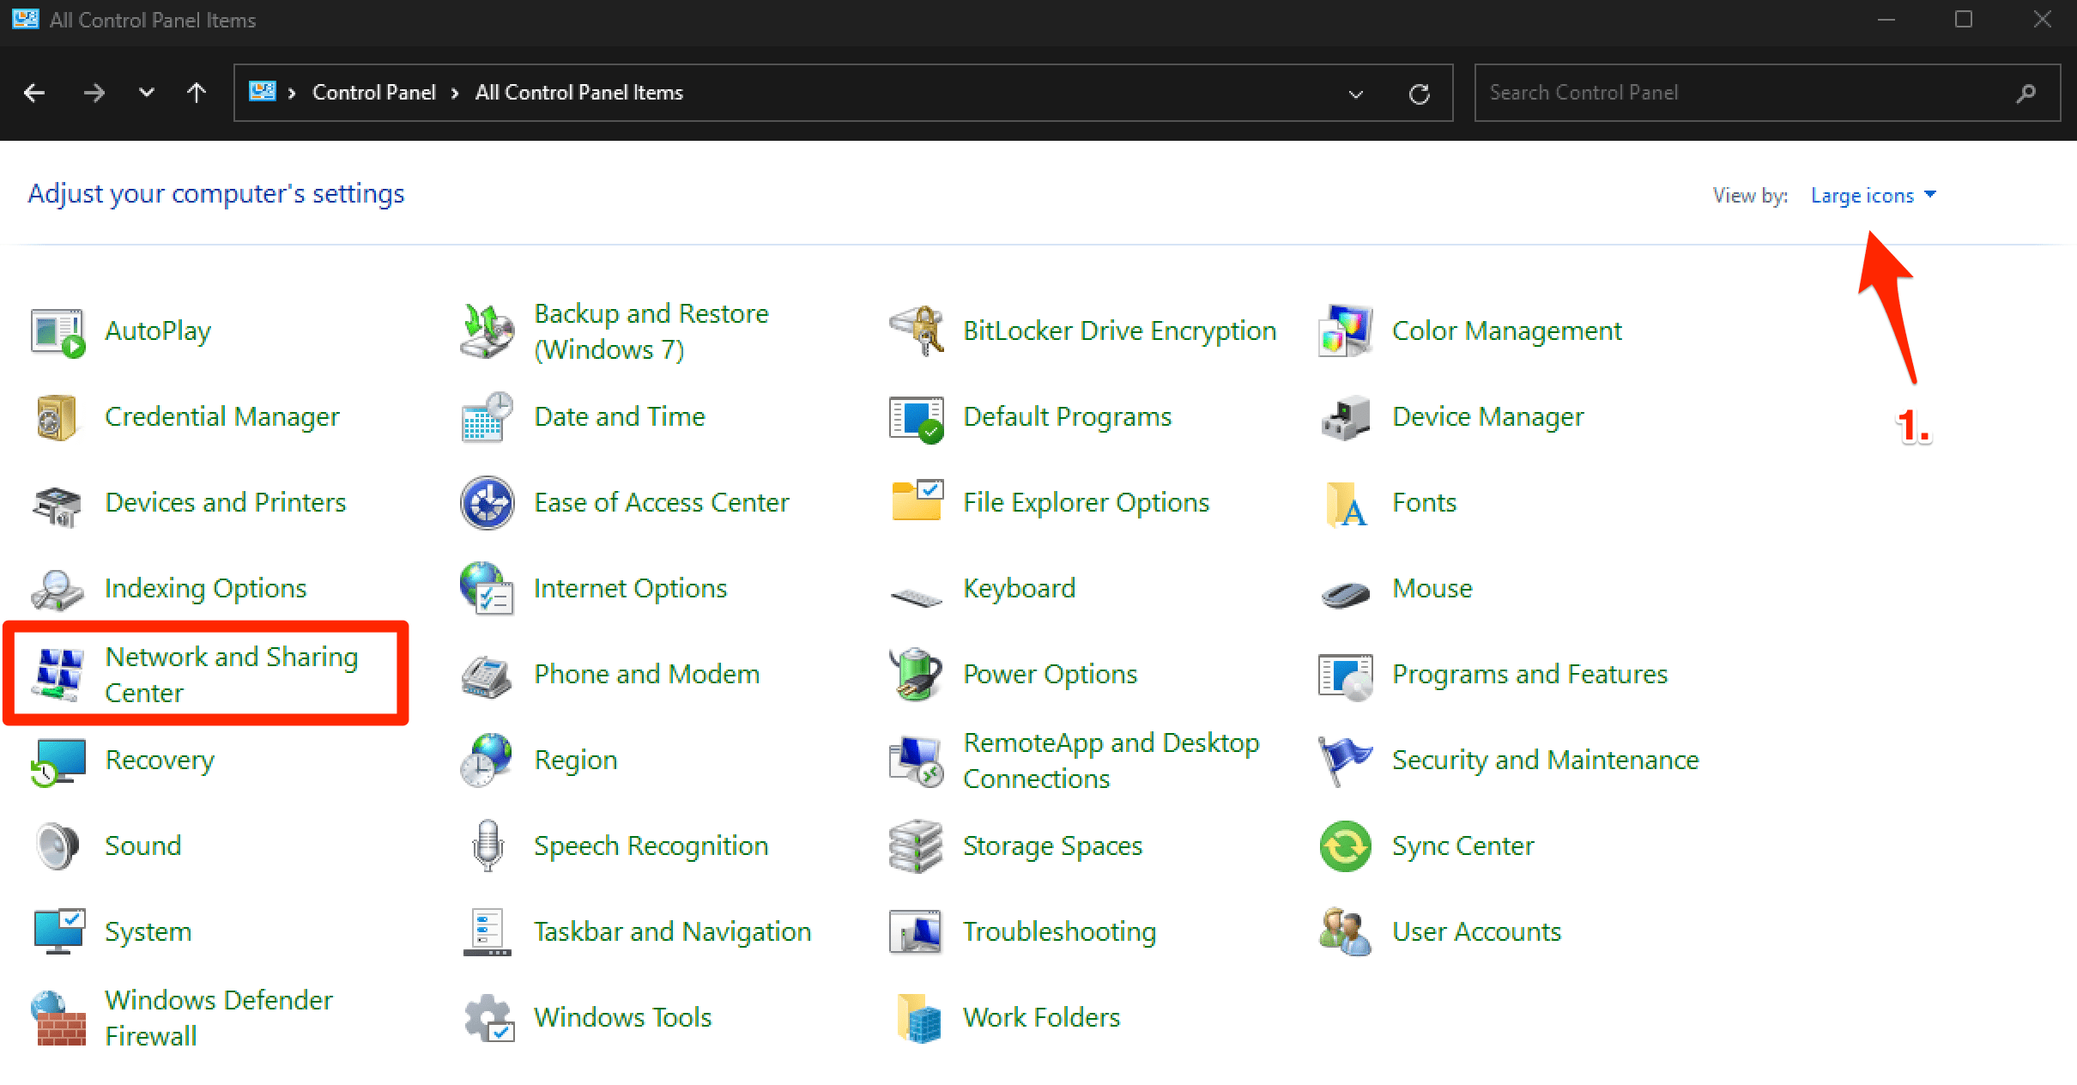Click the RemoteApp and Desktop Connections icon

pos(917,761)
